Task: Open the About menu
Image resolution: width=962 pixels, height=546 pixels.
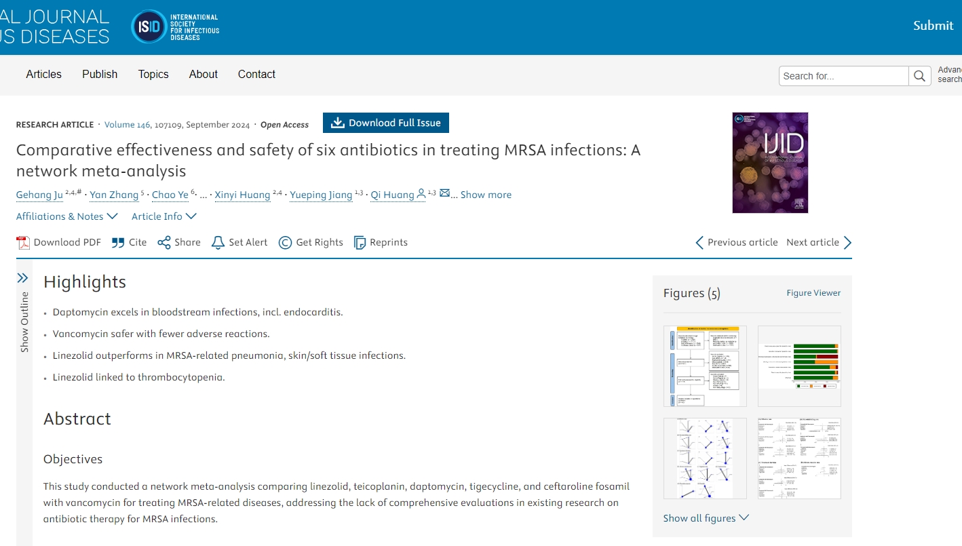Action: pyautogui.click(x=204, y=75)
